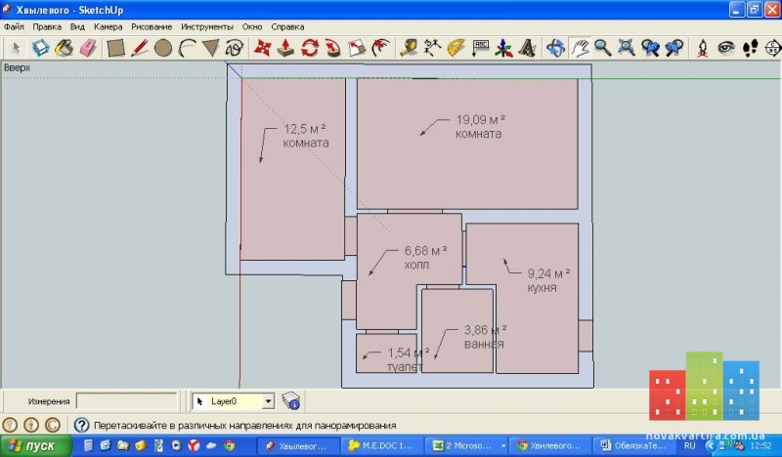
Task: Click the status bar help question-mark icon
Action: (x=81, y=425)
